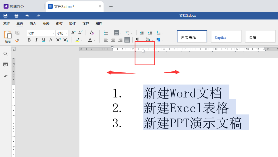278x157 pixels.
Task: Open the search panel magnifier icon
Action: click(x=5, y=54)
